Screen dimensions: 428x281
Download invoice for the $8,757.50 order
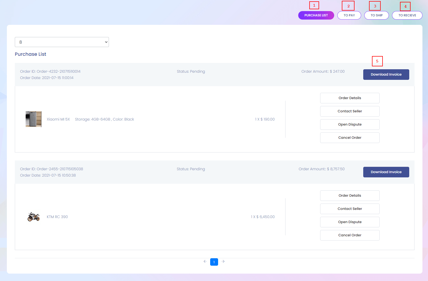tap(386, 172)
